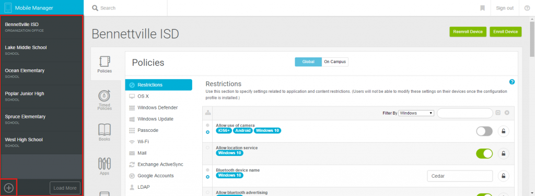Click the lock icon for Allow location service
This screenshot has width=535, height=196.
tap(503, 154)
